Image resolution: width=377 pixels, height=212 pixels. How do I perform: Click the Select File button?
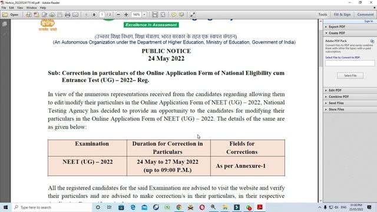point(350,75)
